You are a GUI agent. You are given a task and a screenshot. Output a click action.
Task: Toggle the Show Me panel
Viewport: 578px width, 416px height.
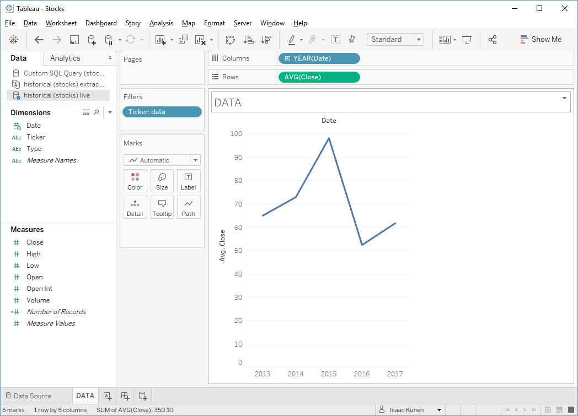click(541, 39)
